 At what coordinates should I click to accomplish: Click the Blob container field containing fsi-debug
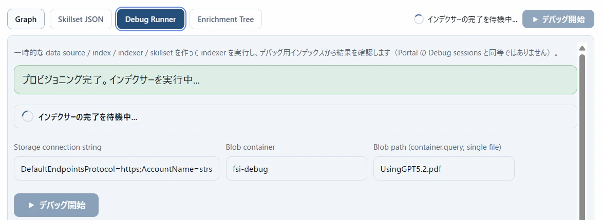click(296, 169)
